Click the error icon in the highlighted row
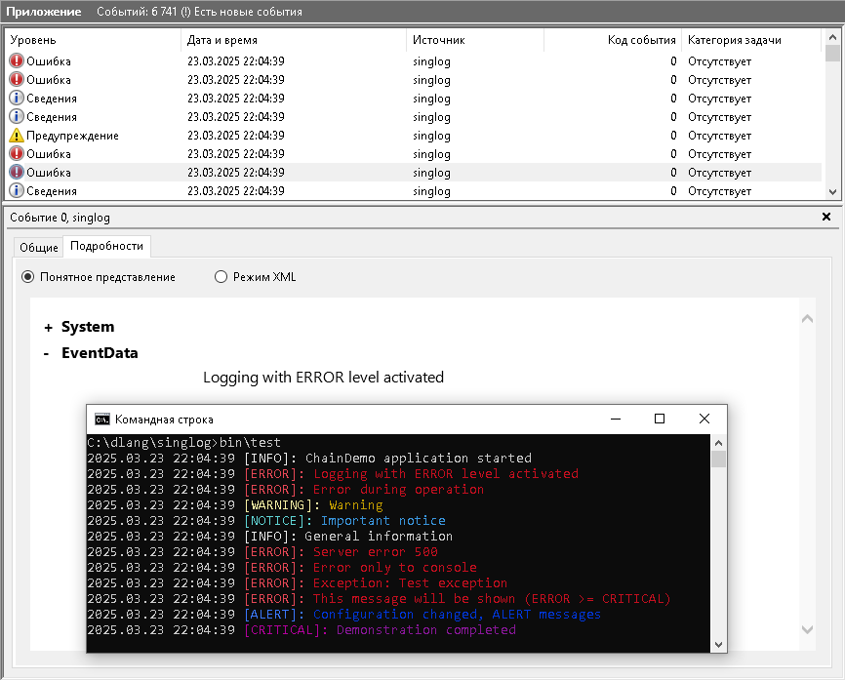This screenshot has height=680, width=845. click(x=17, y=173)
